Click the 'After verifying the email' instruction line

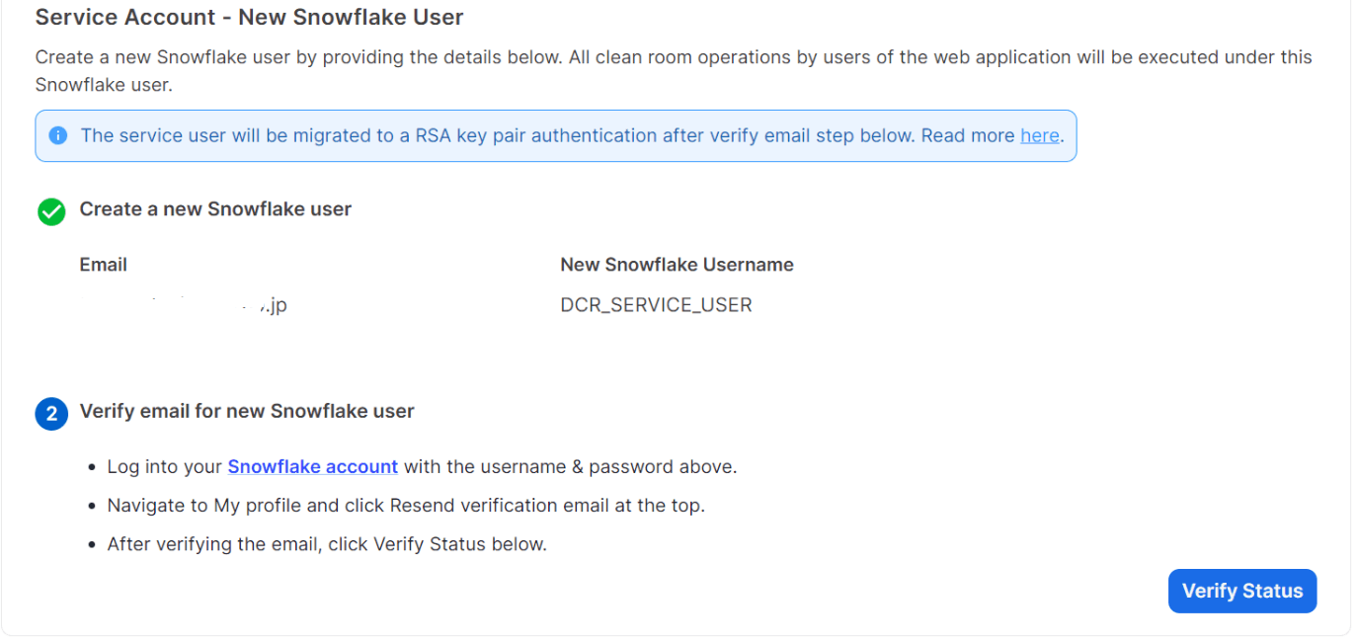(327, 544)
